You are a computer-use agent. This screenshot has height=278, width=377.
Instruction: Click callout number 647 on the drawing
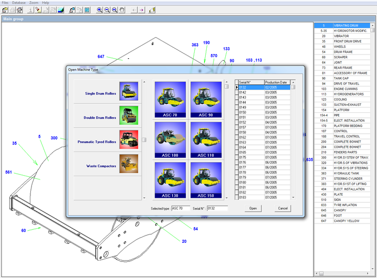(101, 57)
